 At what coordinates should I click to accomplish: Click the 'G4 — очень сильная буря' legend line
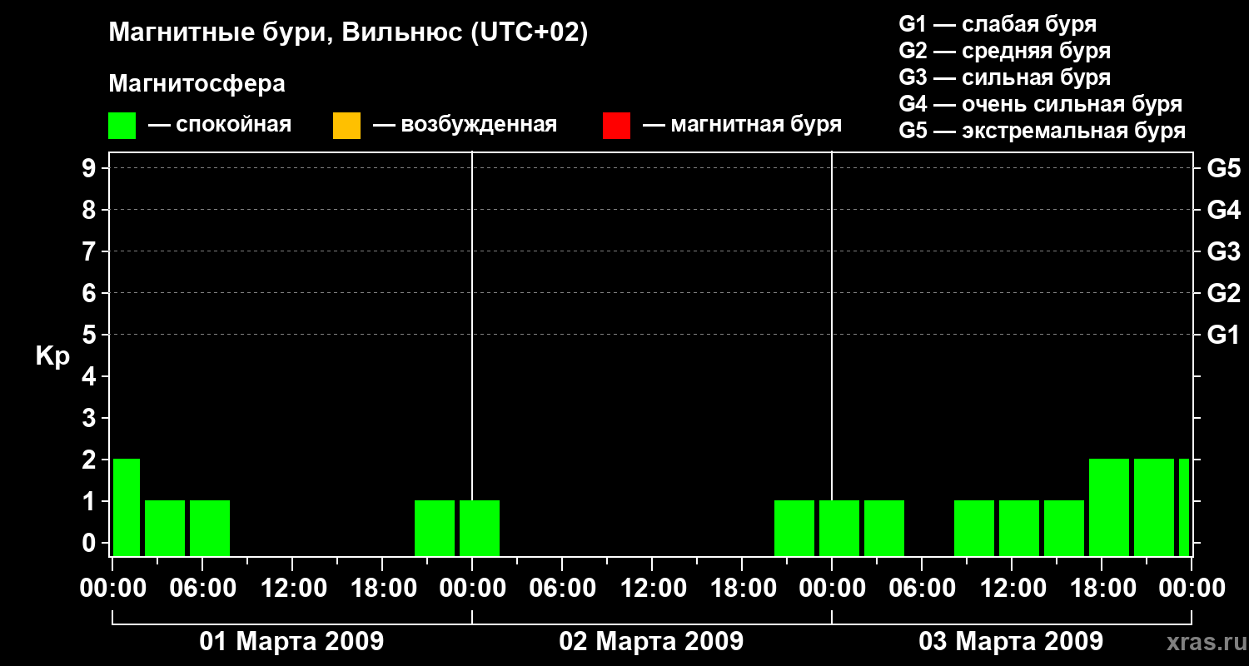click(1040, 104)
